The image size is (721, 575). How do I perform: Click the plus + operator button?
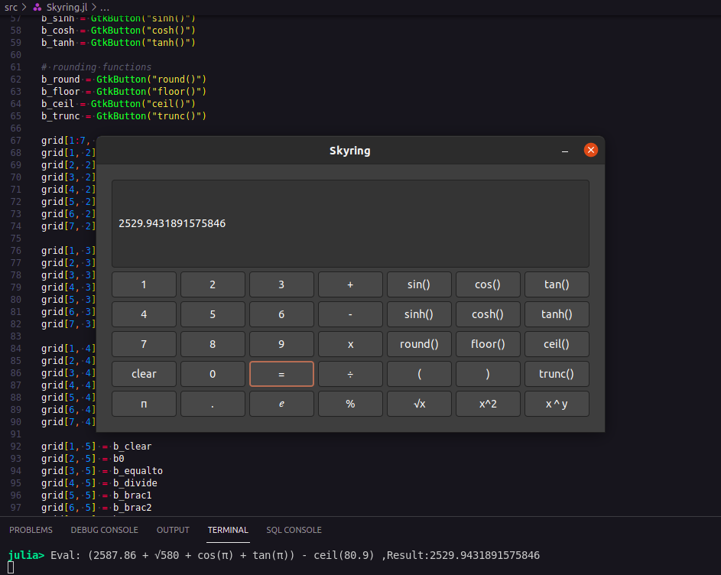click(350, 284)
